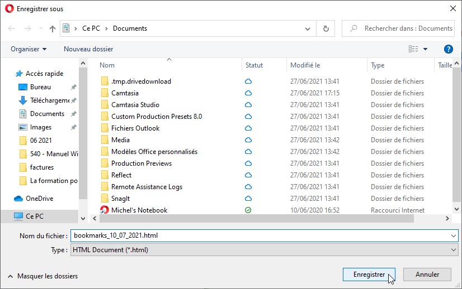Click the change view layout icon

[x=413, y=49]
